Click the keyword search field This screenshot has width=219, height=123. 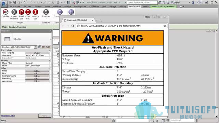point(142,2)
